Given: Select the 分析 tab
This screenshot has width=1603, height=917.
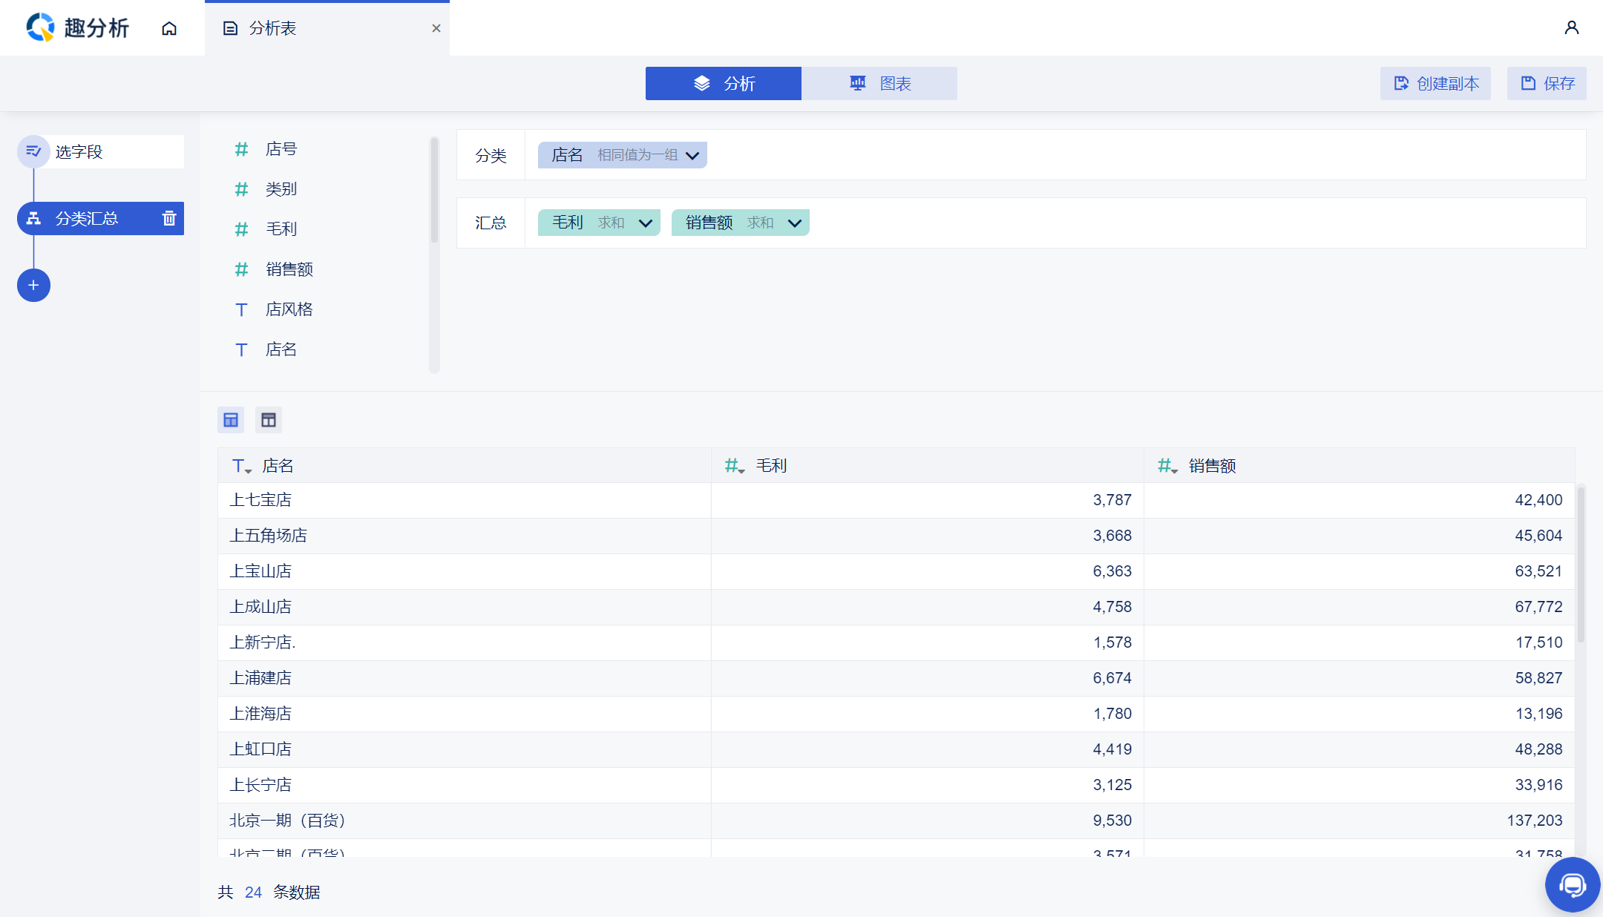Looking at the screenshot, I should (x=723, y=83).
